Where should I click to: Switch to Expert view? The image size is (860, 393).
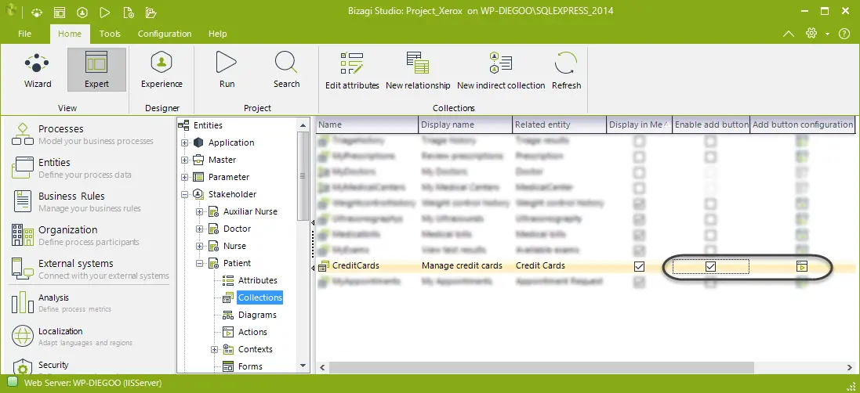(96, 70)
